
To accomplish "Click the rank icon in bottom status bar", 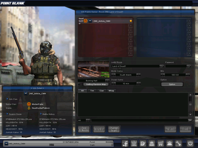I will coord(6,143).
